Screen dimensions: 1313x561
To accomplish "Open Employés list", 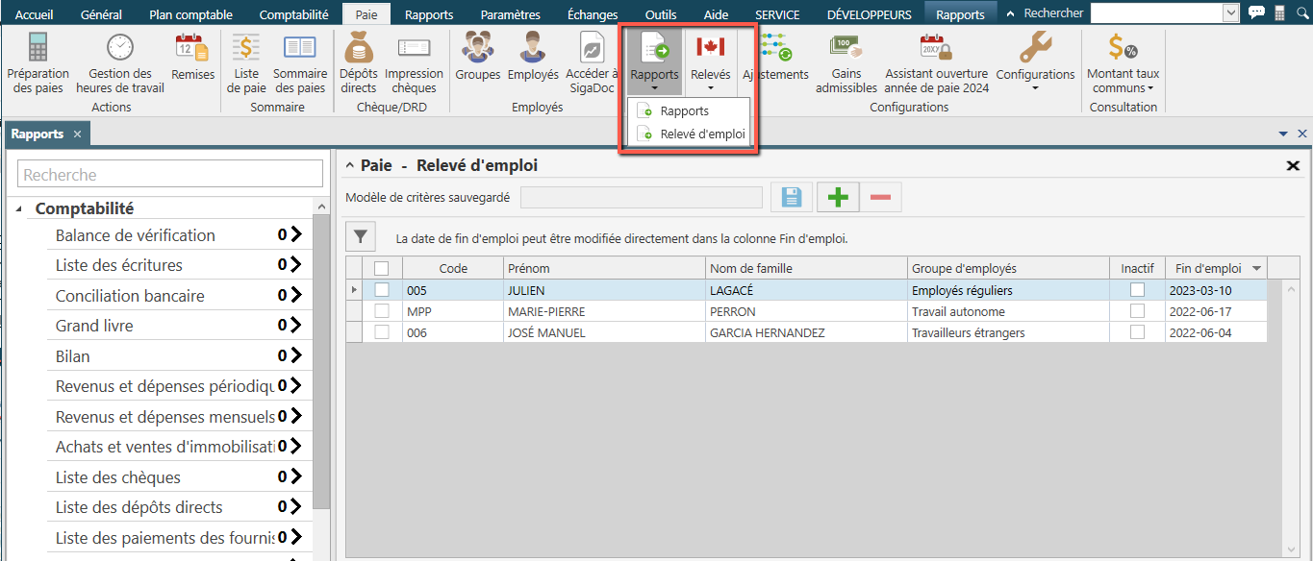I will [x=533, y=58].
